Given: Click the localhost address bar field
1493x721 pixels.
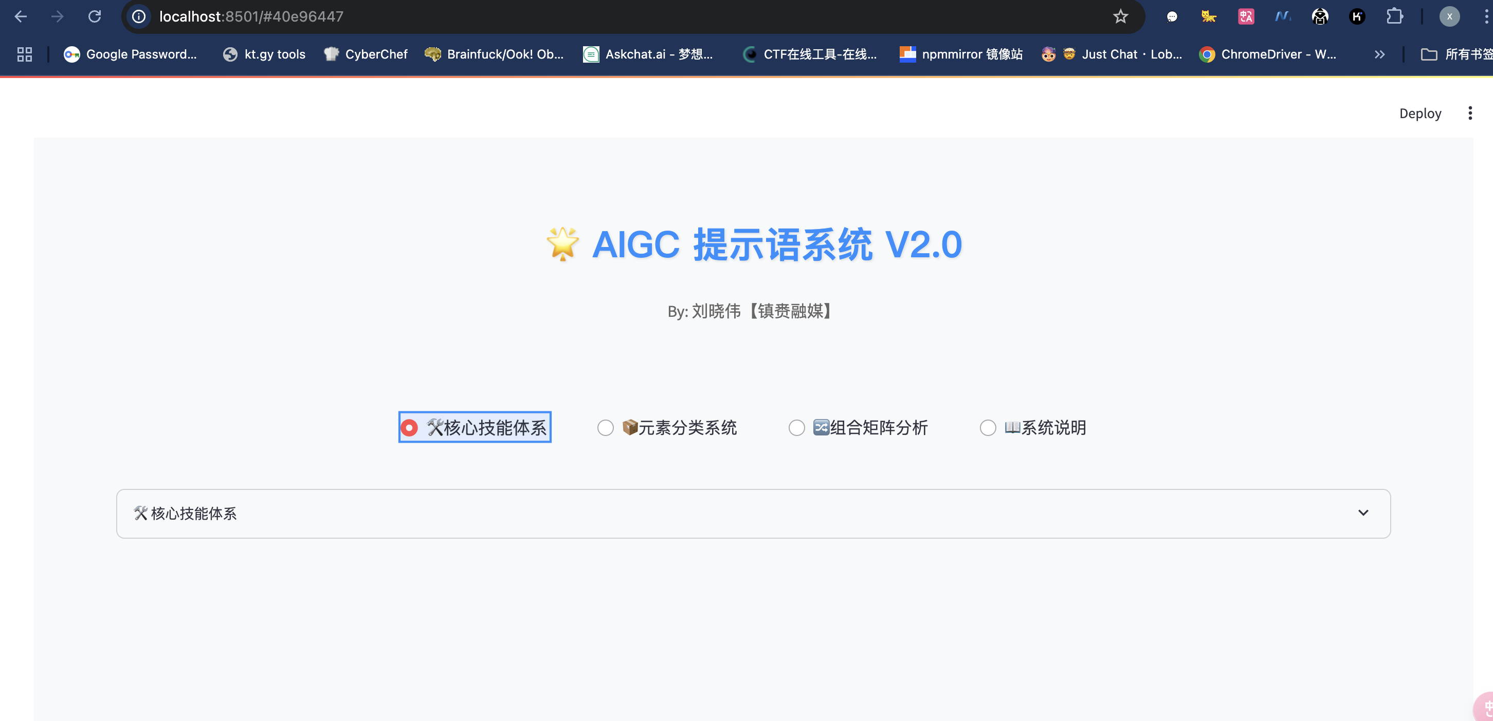Looking at the screenshot, I should [579, 16].
